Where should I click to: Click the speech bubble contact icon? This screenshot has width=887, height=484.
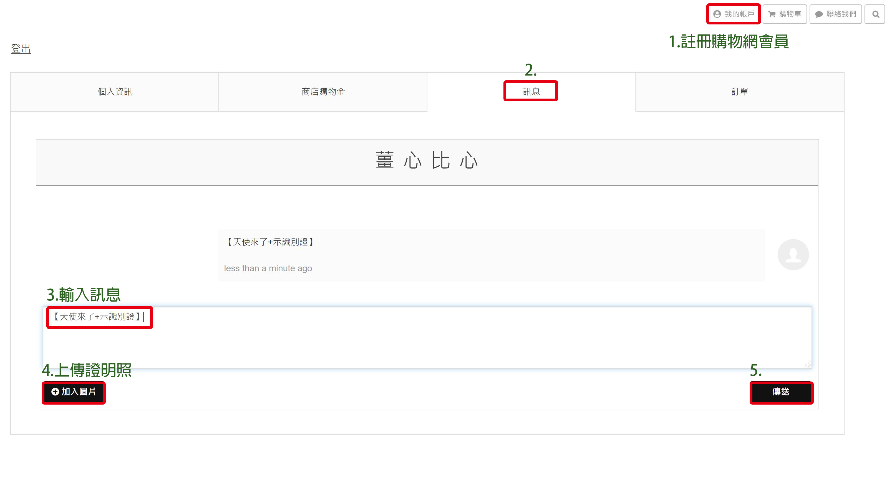point(819,14)
